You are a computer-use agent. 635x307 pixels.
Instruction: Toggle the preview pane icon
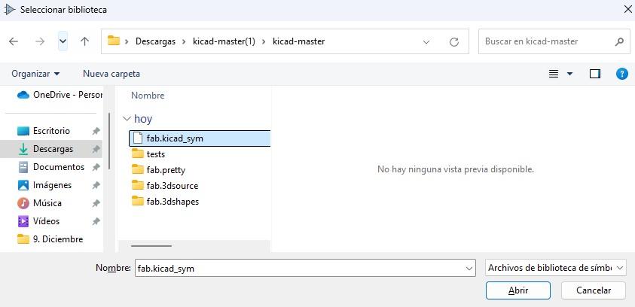pyautogui.click(x=595, y=74)
